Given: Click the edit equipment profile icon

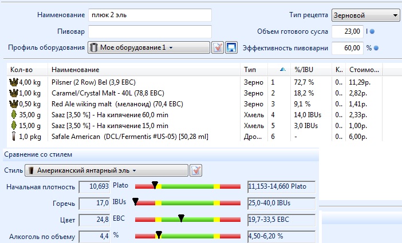Looking at the screenshot, I should tap(218, 47).
